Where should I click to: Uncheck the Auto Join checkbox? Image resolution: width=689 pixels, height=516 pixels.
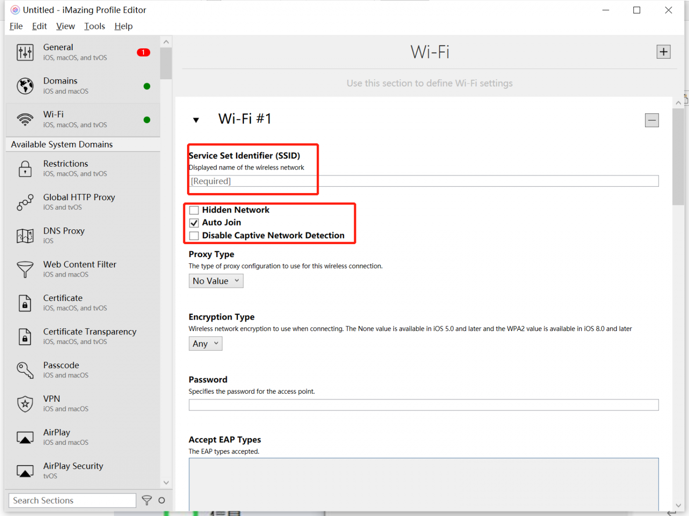(194, 223)
